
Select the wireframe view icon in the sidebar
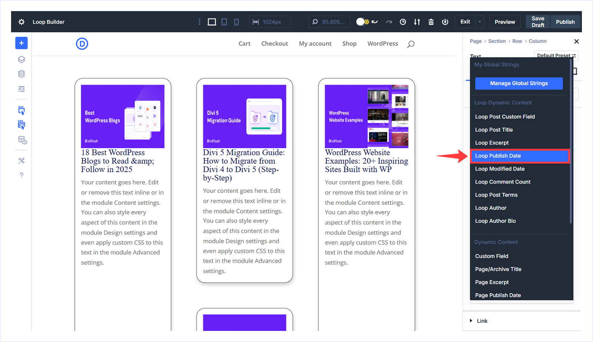[x=21, y=89]
